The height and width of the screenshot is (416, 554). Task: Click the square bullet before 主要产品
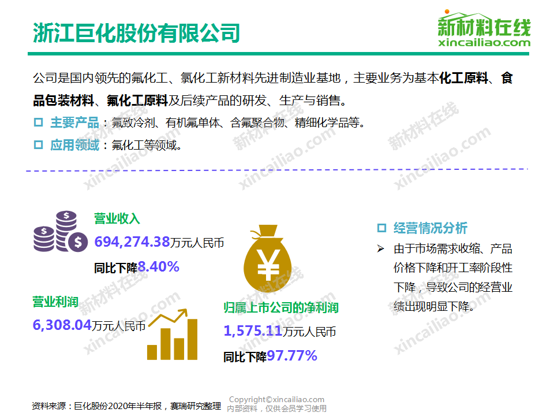[38, 122]
